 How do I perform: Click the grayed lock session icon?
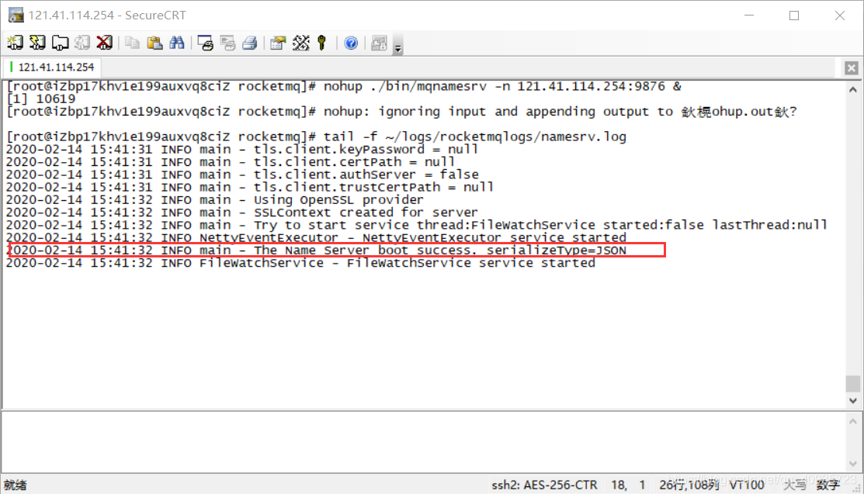click(x=379, y=43)
